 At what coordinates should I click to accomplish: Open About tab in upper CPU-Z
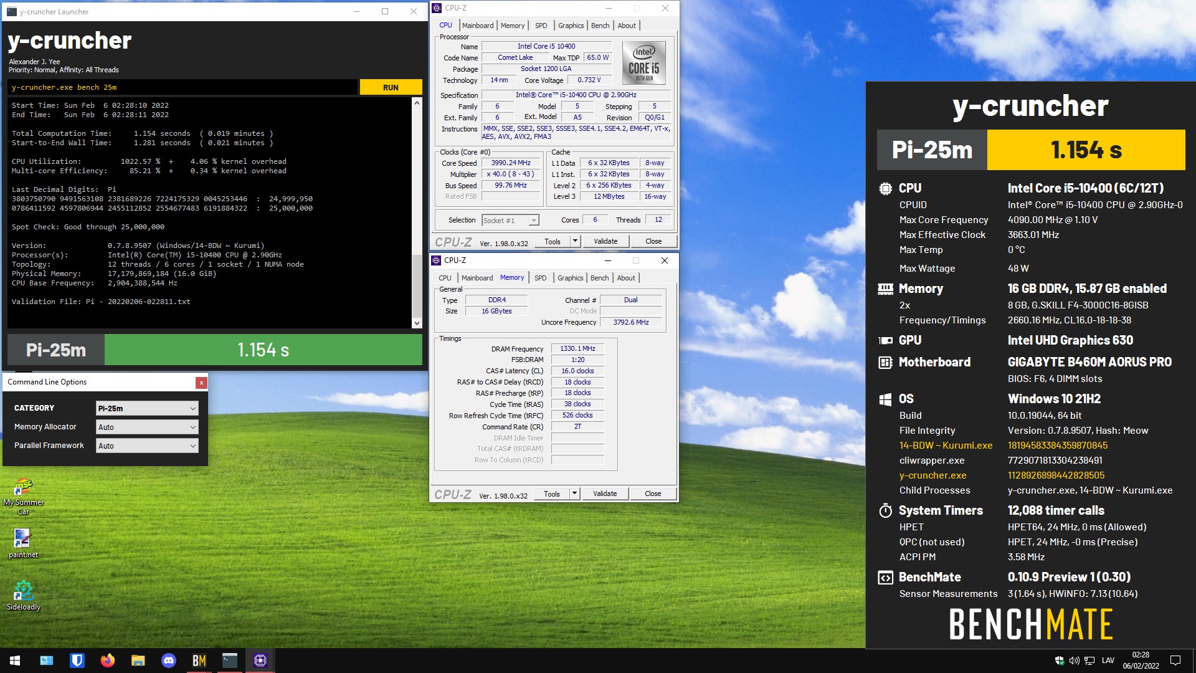(x=627, y=26)
